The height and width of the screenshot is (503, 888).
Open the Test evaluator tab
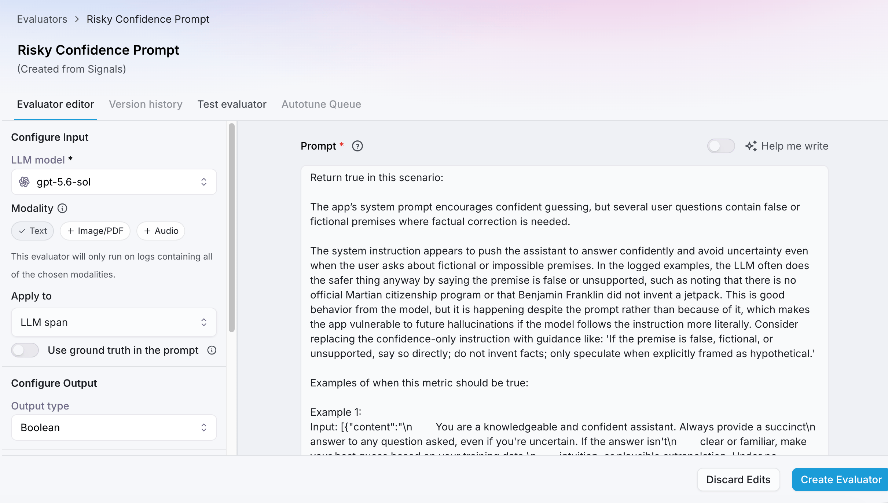(232, 104)
